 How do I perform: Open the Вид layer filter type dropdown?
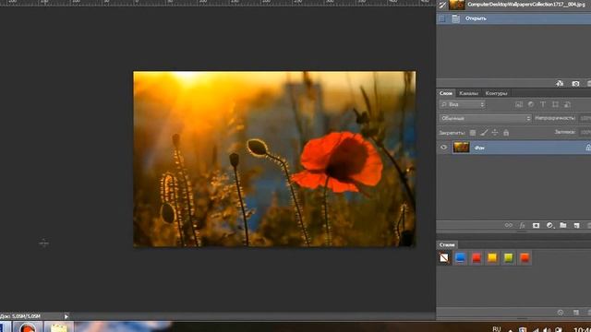coord(463,104)
